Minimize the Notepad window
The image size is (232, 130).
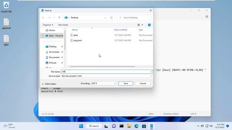191,10
